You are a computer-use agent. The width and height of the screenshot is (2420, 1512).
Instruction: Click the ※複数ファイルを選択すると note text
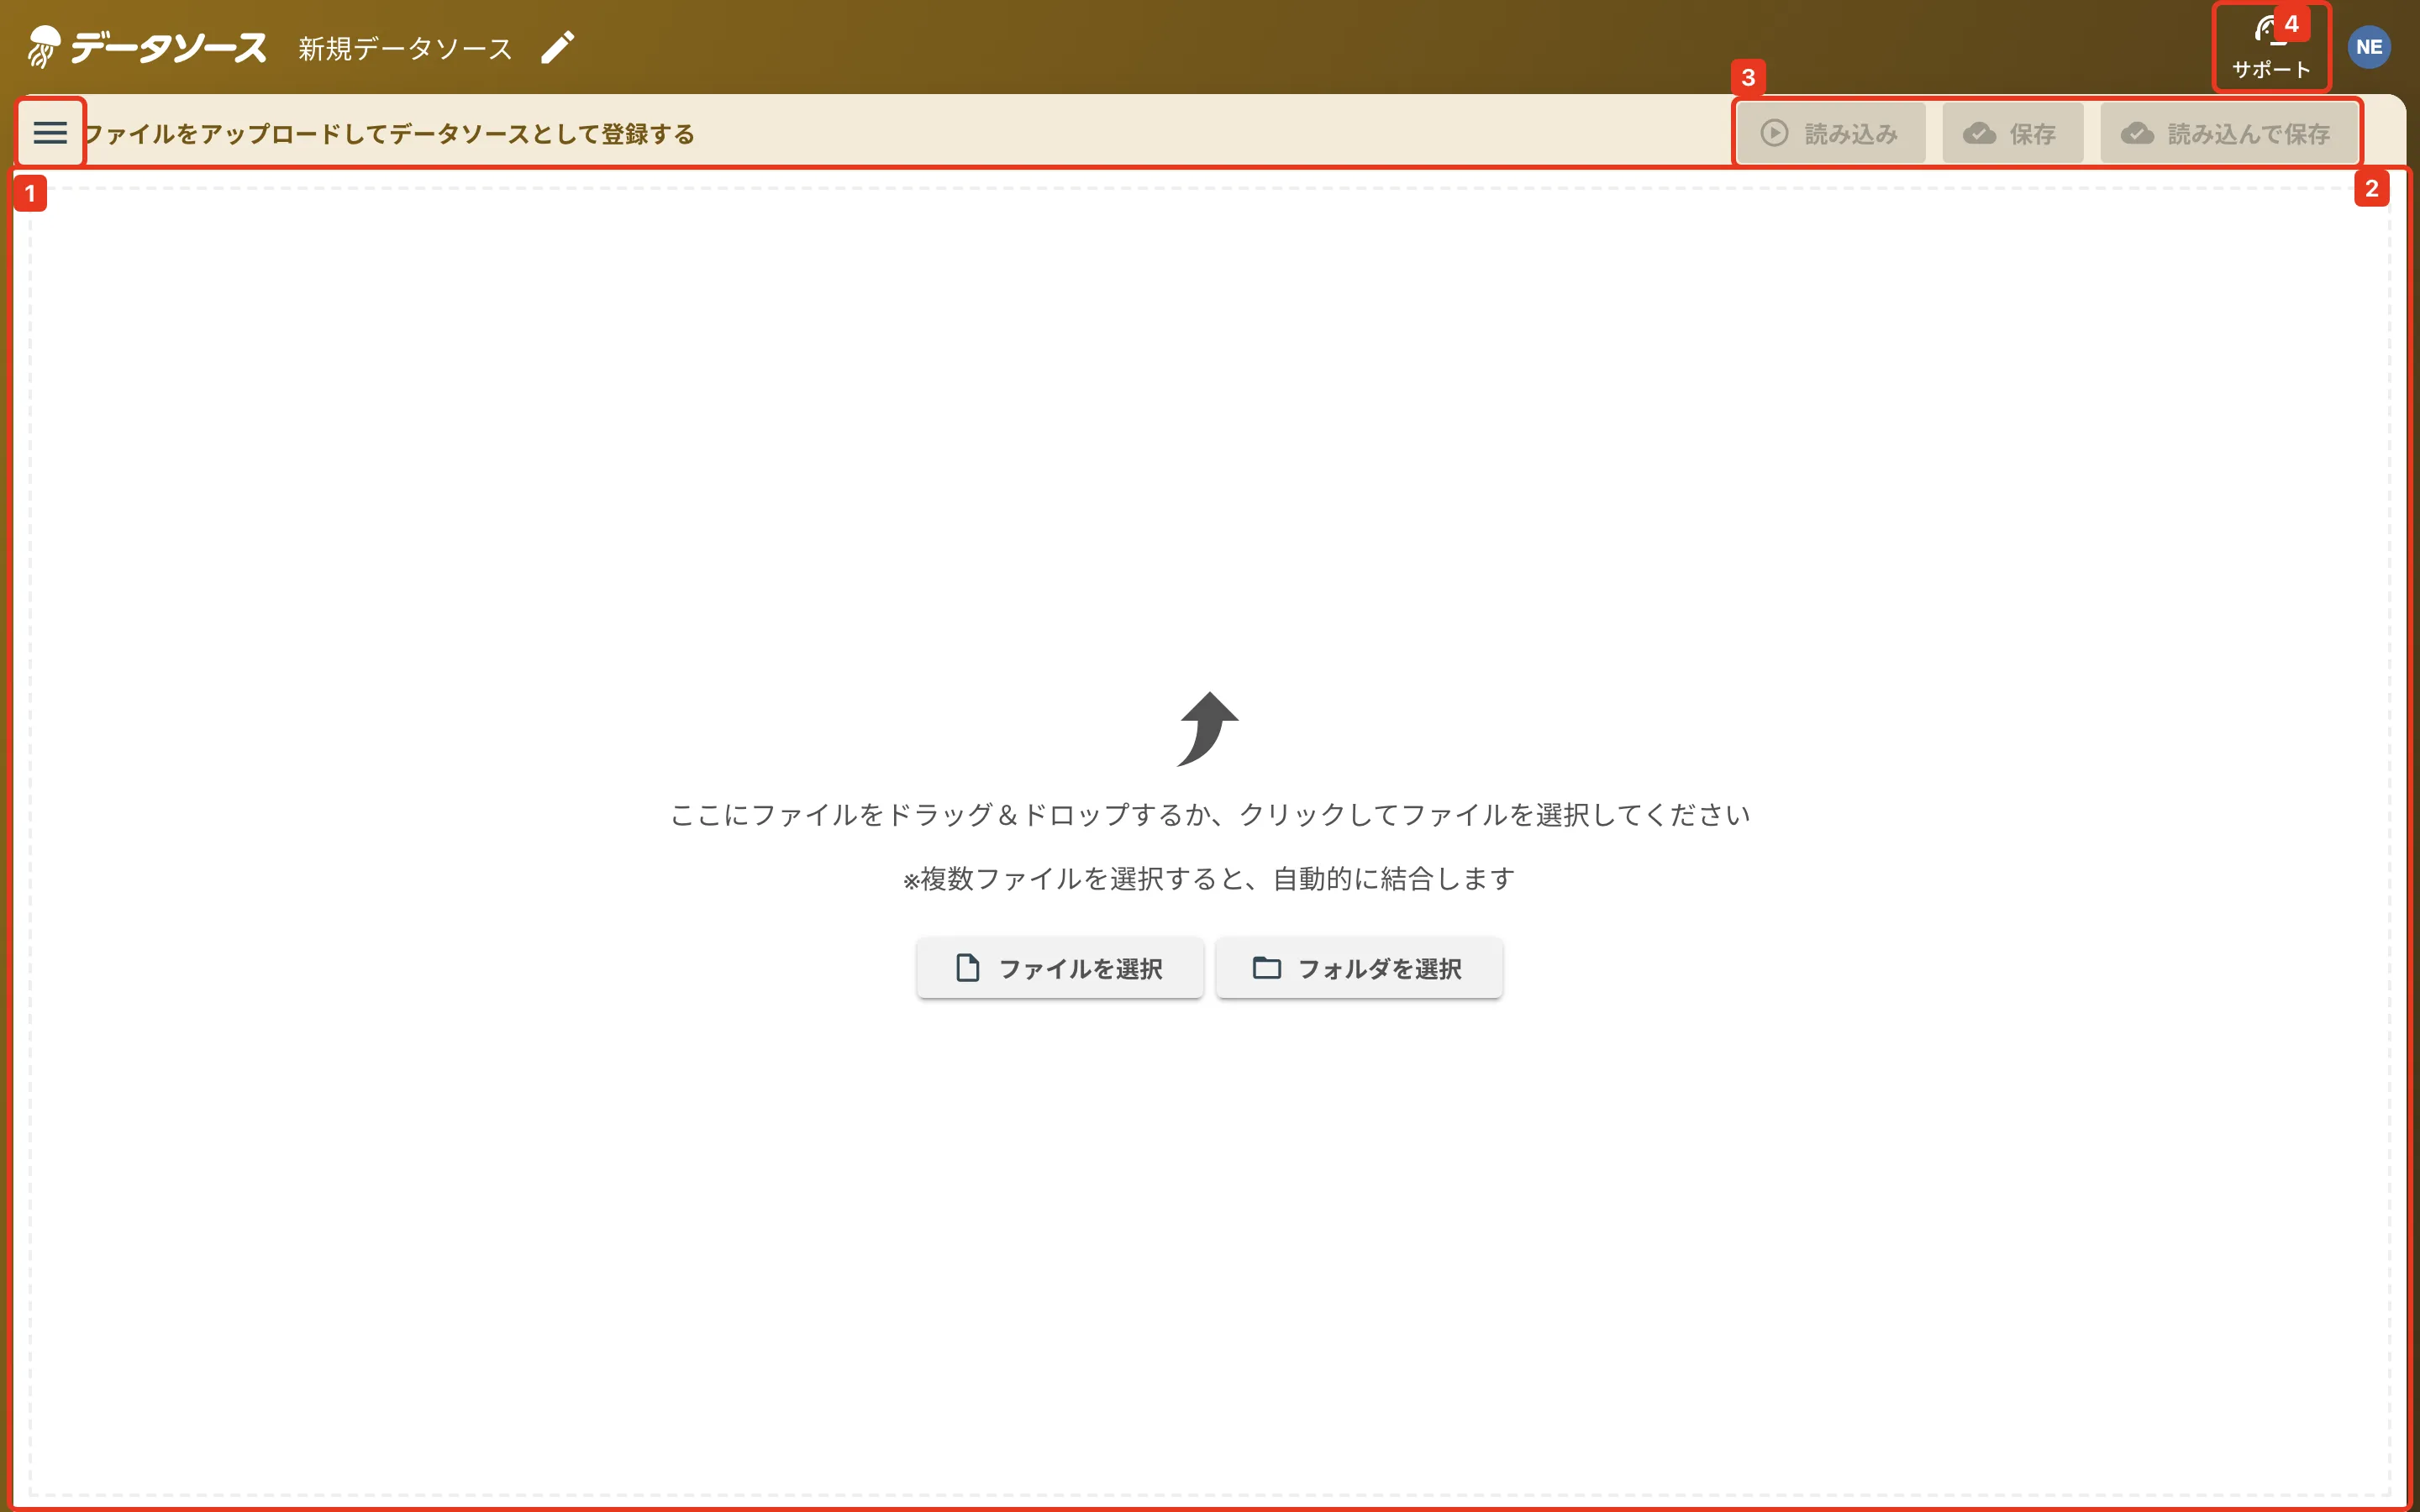point(1209,879)
